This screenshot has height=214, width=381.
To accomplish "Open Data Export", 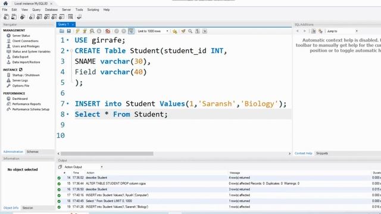I will click(x=20, y=57).
